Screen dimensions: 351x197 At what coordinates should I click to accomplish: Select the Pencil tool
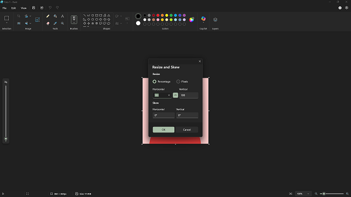pyautogui.click(x=48, y=16)
